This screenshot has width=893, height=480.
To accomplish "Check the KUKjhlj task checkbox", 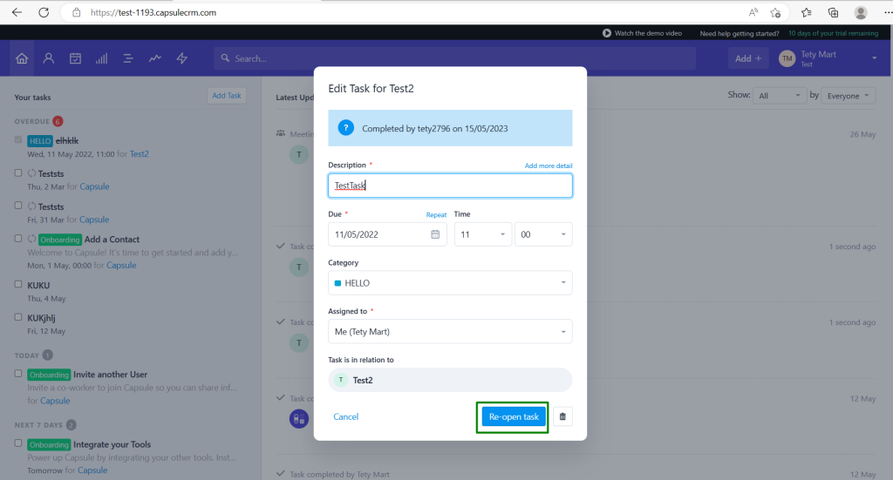I will (18, 317).
